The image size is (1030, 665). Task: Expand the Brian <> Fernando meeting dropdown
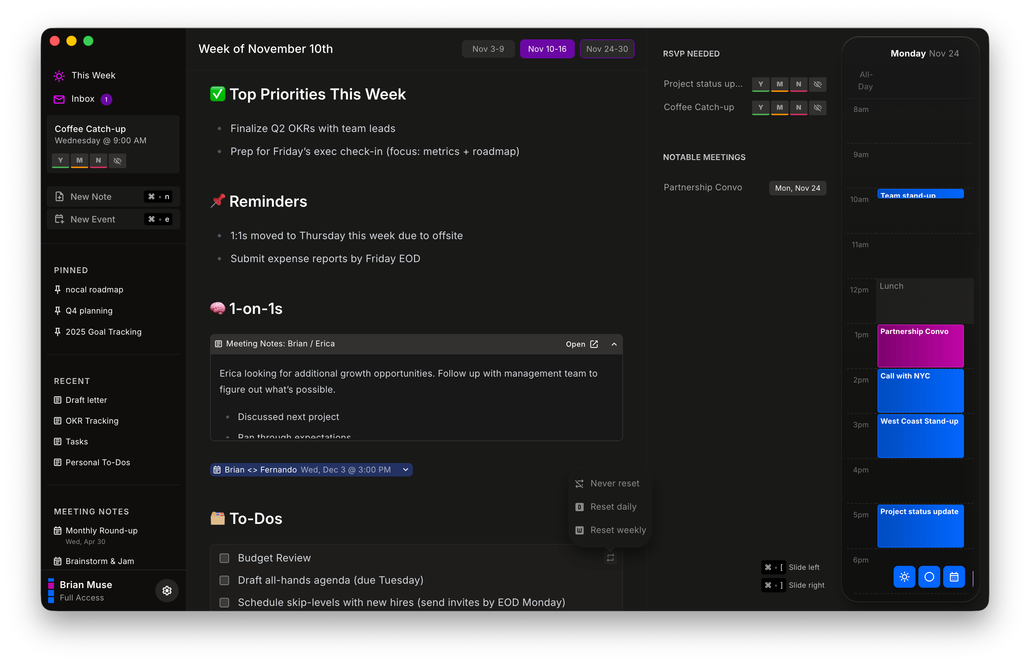click(405, 469)
